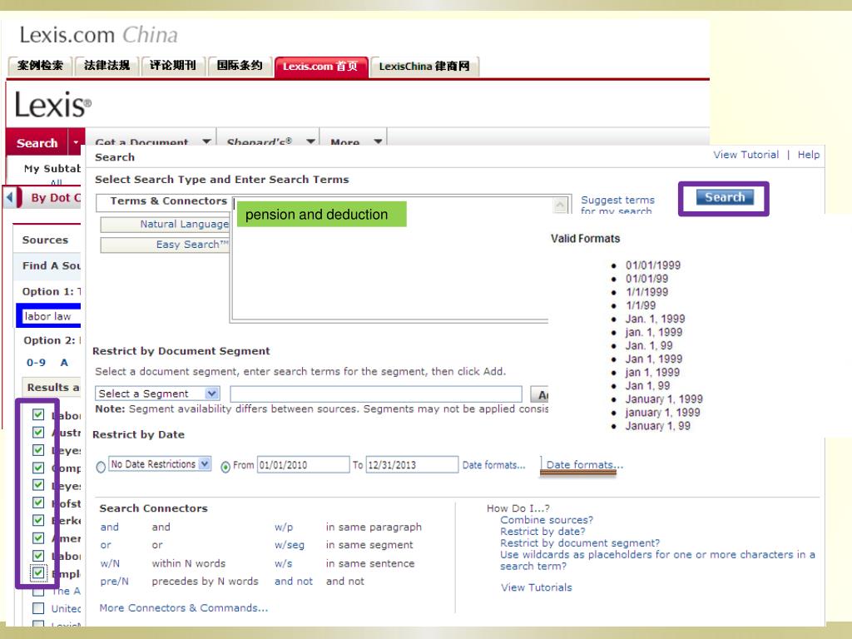
Task: Open Restrict by document segment? help link
Action: [580, 542]
